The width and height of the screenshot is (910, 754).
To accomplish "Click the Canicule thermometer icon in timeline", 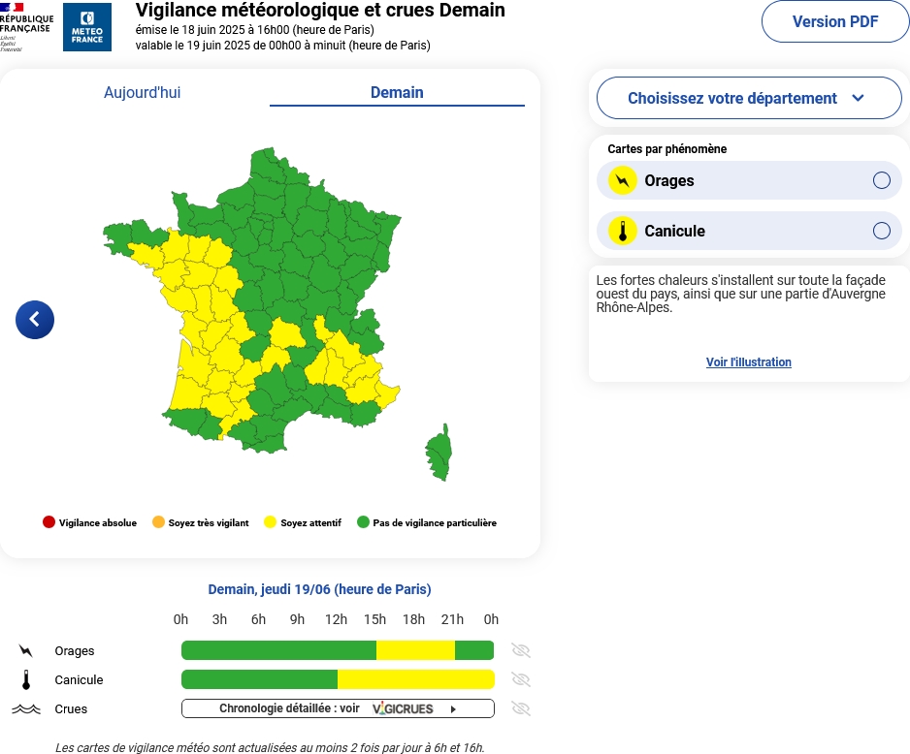I will [x=26, y=679].
